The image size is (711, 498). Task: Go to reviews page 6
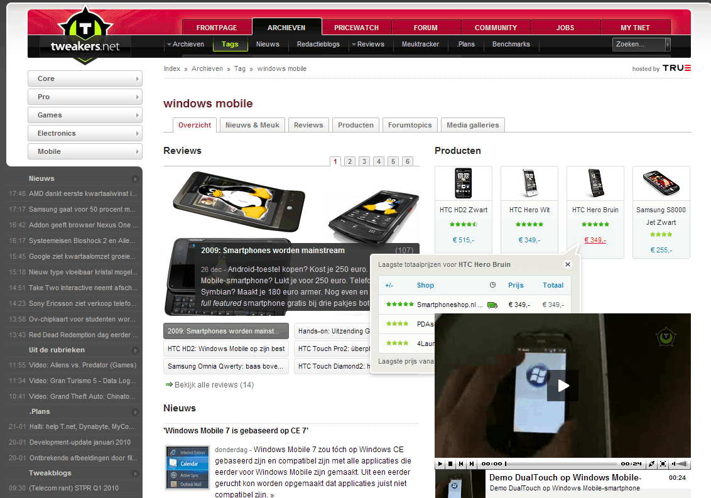point(408,161)
